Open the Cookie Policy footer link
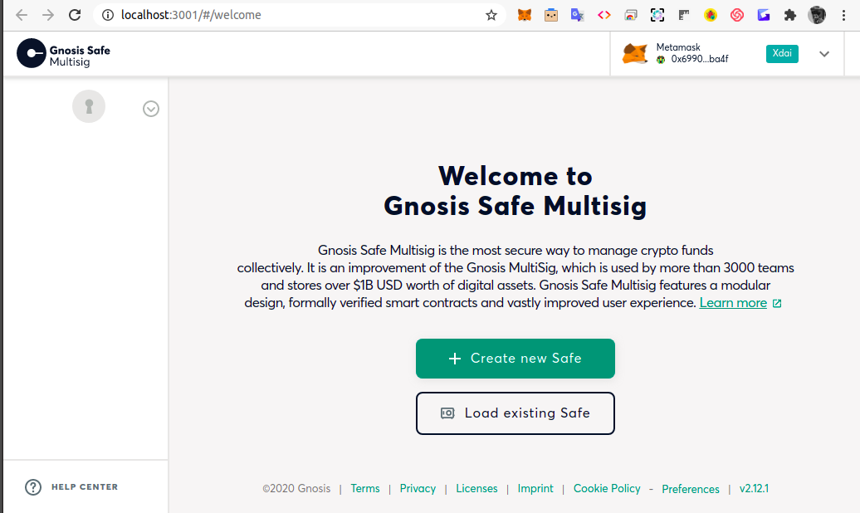This screenshot has width=860, height=513. click(x=607, y=488)
